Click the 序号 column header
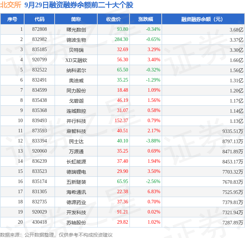This screenshot has width=245, height=238. tap(12, 19)
